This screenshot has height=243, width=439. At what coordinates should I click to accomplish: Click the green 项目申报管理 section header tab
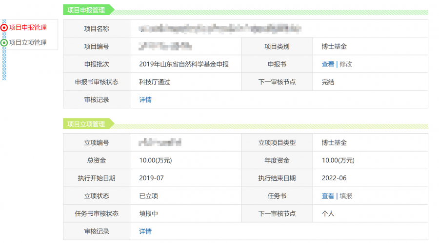pyautogui.click(x=86, y=10)
